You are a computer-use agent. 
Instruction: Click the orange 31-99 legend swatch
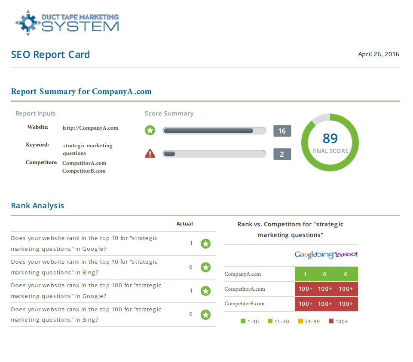click(x=300, y=321)
